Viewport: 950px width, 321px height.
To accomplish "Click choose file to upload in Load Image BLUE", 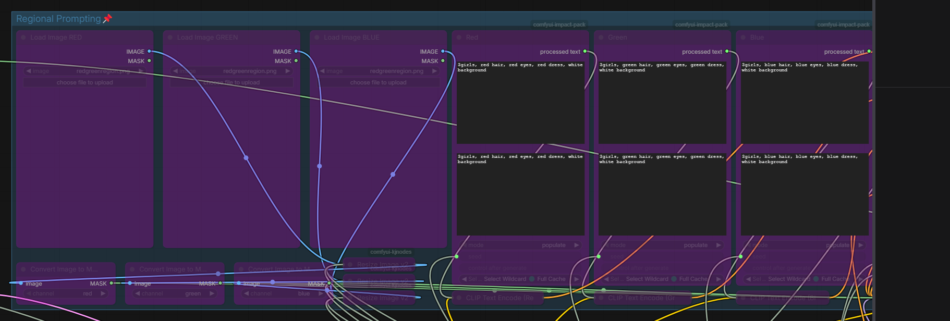I will point(378,82).
